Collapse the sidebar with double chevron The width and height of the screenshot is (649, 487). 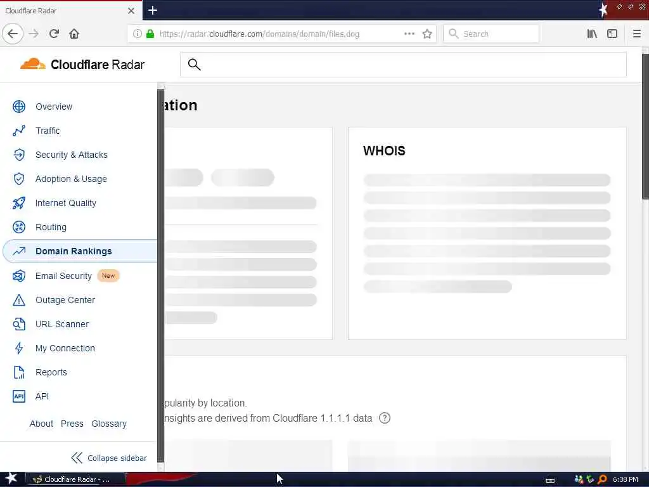(77, 458)
